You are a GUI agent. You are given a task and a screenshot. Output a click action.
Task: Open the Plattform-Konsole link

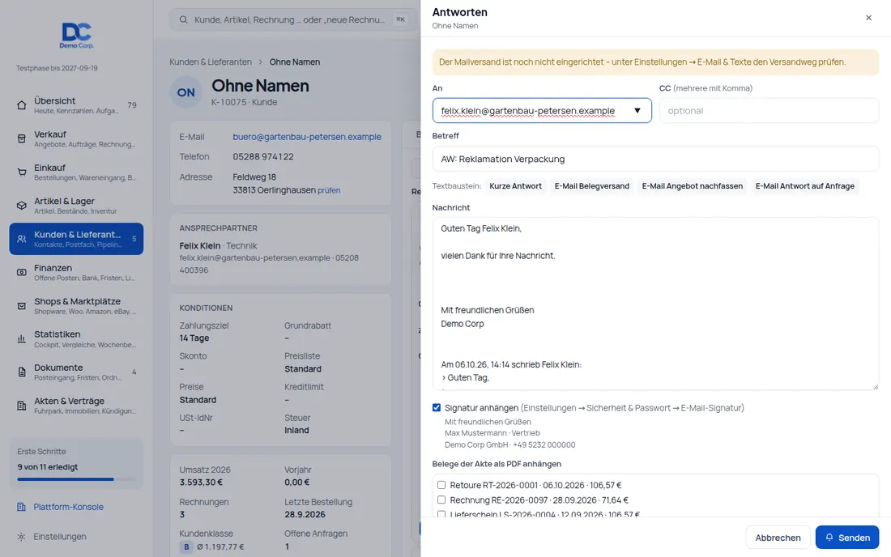click(x=68, y=507)
